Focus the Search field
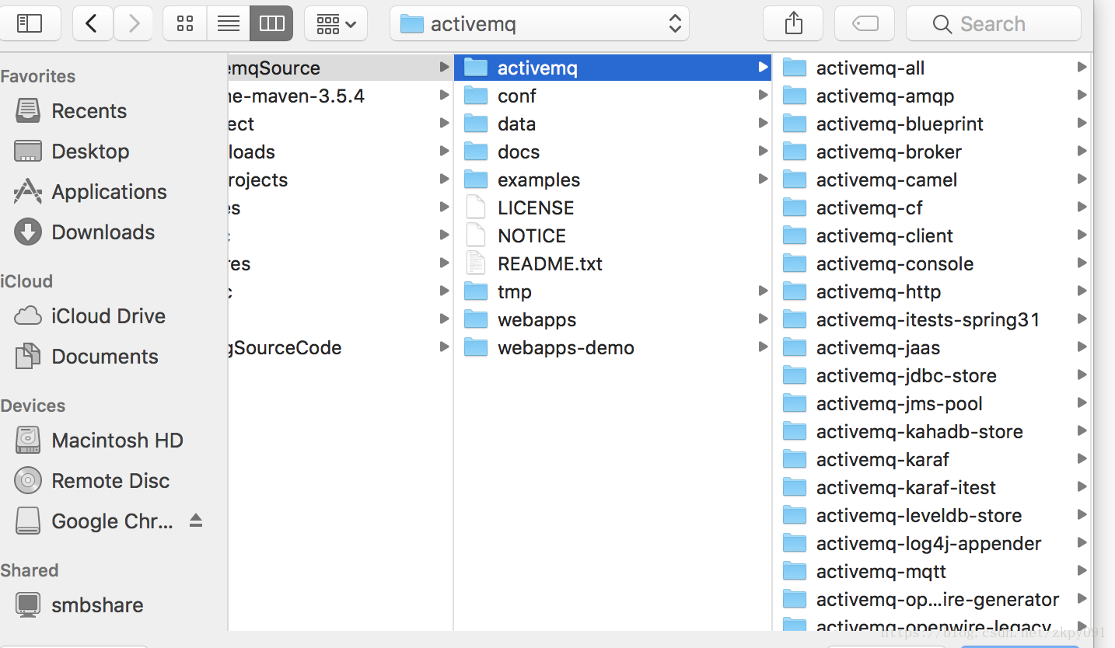The image size is (1115, 648). 994,23
